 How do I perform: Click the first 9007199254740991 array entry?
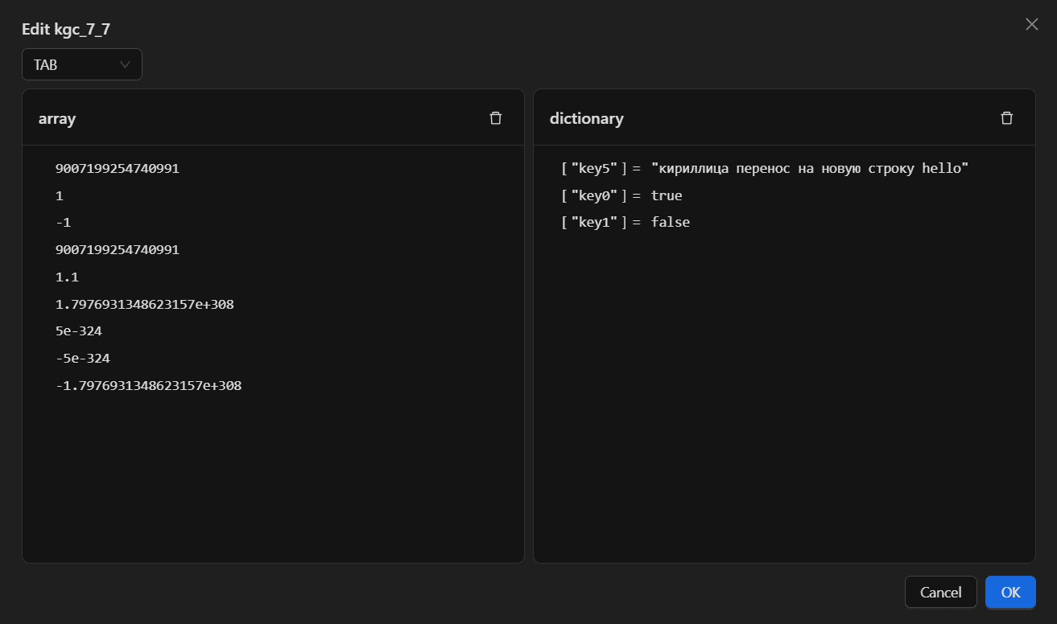[117, 169]
